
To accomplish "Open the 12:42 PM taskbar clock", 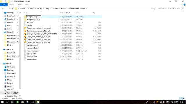I will point(175,102).
